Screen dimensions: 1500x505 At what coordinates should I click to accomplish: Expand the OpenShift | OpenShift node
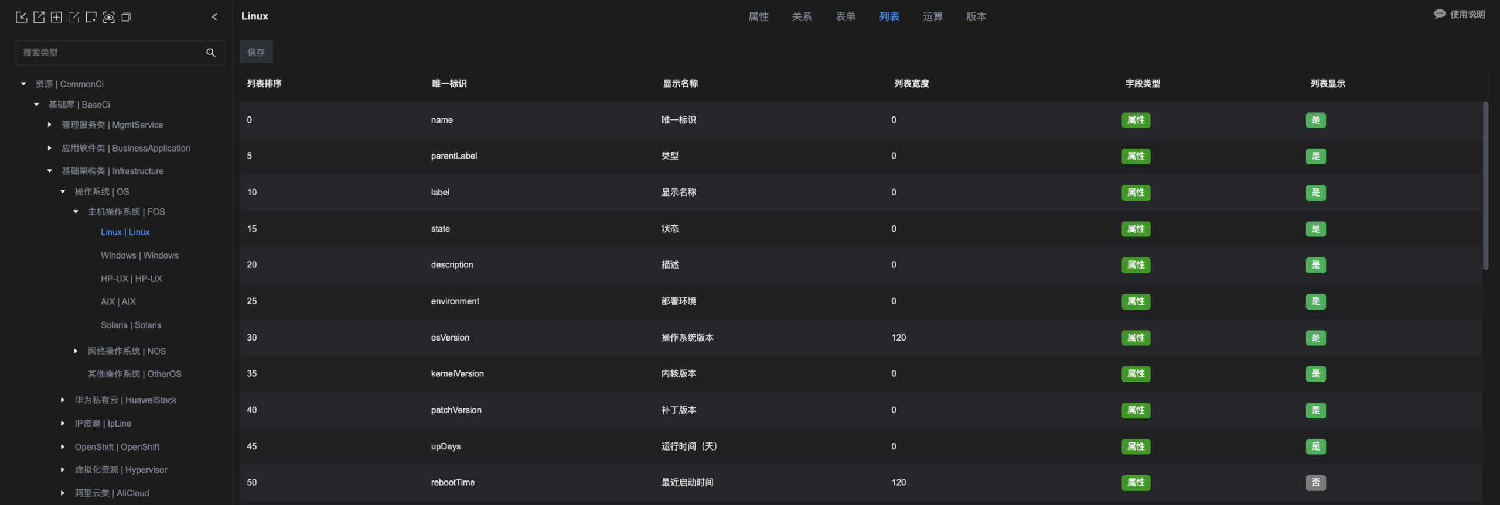[63, 447]
